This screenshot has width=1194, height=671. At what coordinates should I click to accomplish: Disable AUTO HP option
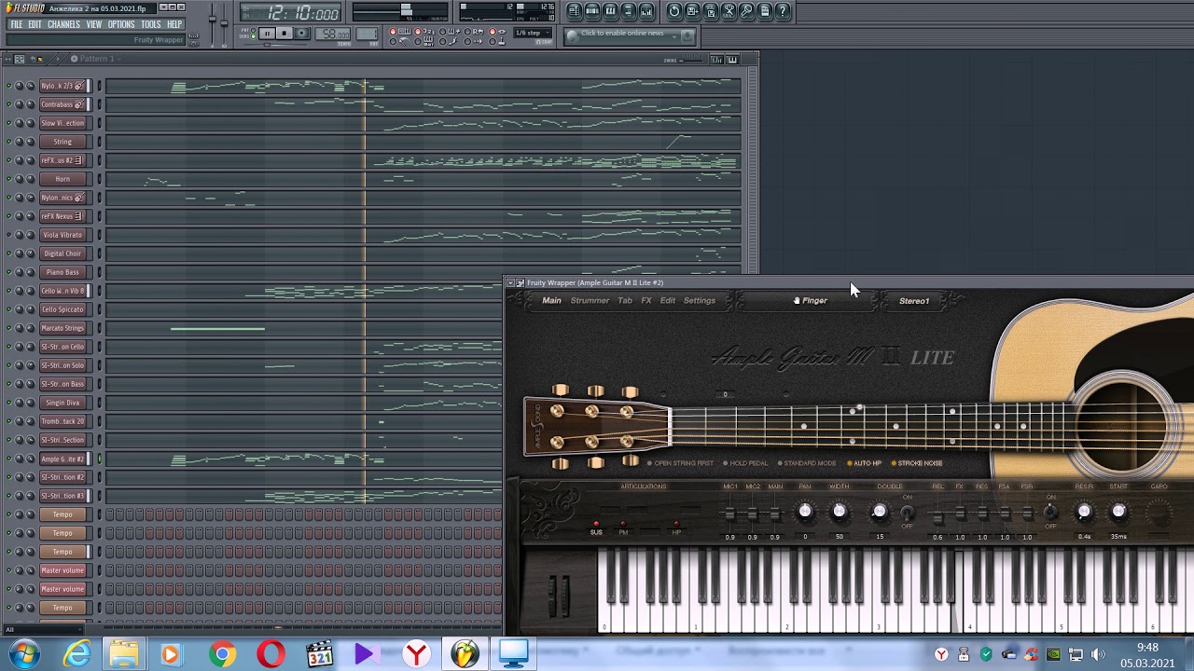point(865,463)
